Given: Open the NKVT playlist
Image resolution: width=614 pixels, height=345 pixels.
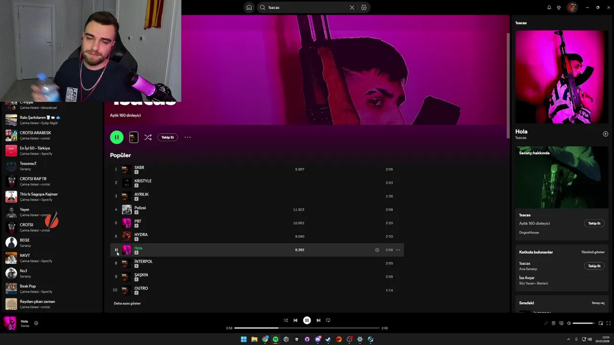Looking at the screenshot, I should click(52, 258).
